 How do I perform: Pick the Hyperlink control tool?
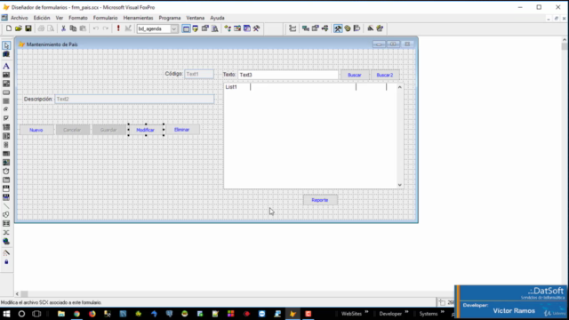tap(6, 241)
